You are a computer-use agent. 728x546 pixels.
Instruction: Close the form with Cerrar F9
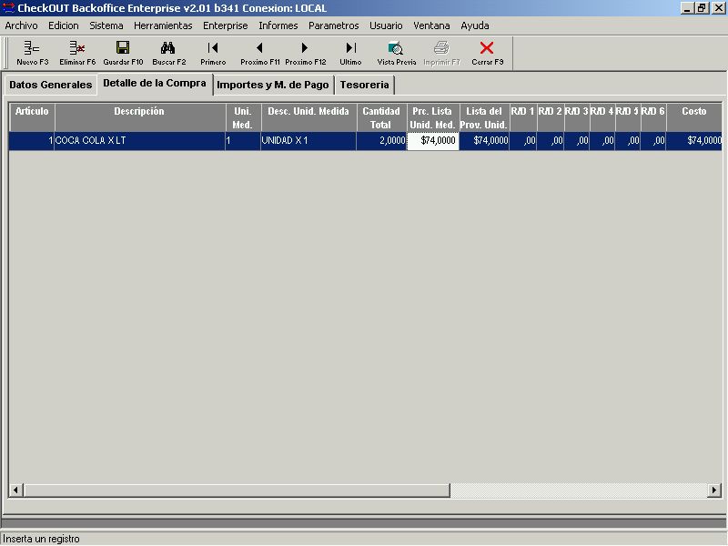[488, 54]
